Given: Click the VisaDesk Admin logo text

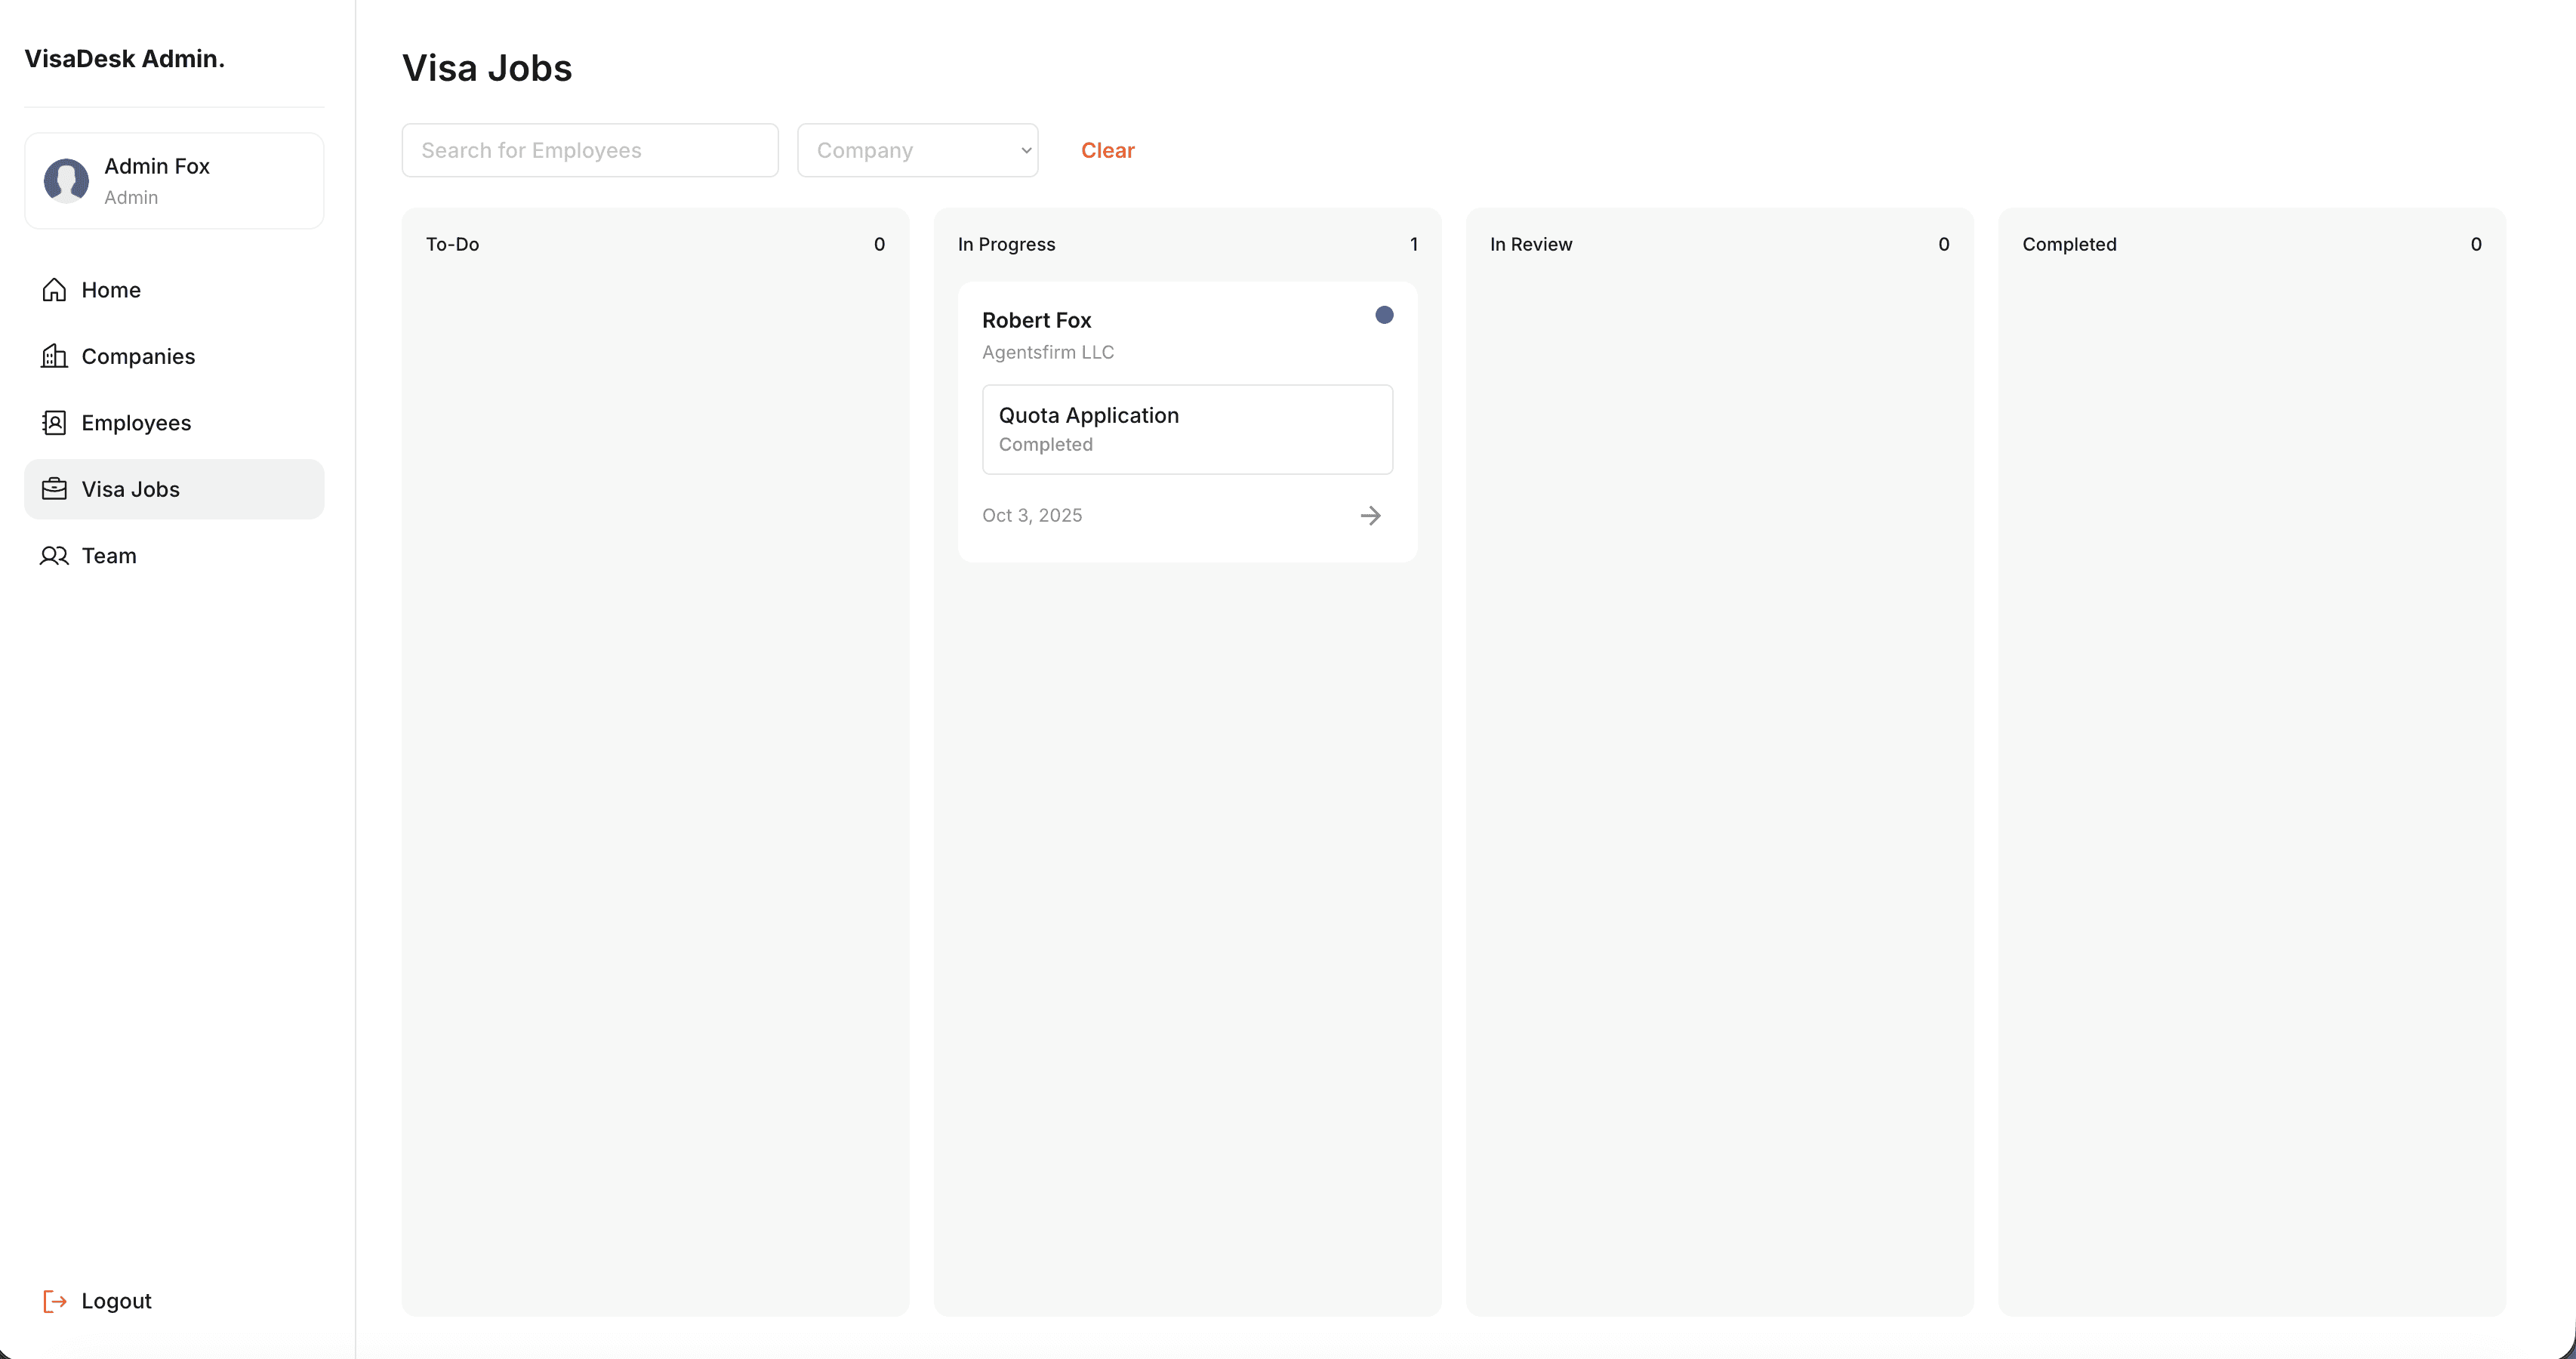Looking at the screenshot, I should coord(124,58).
